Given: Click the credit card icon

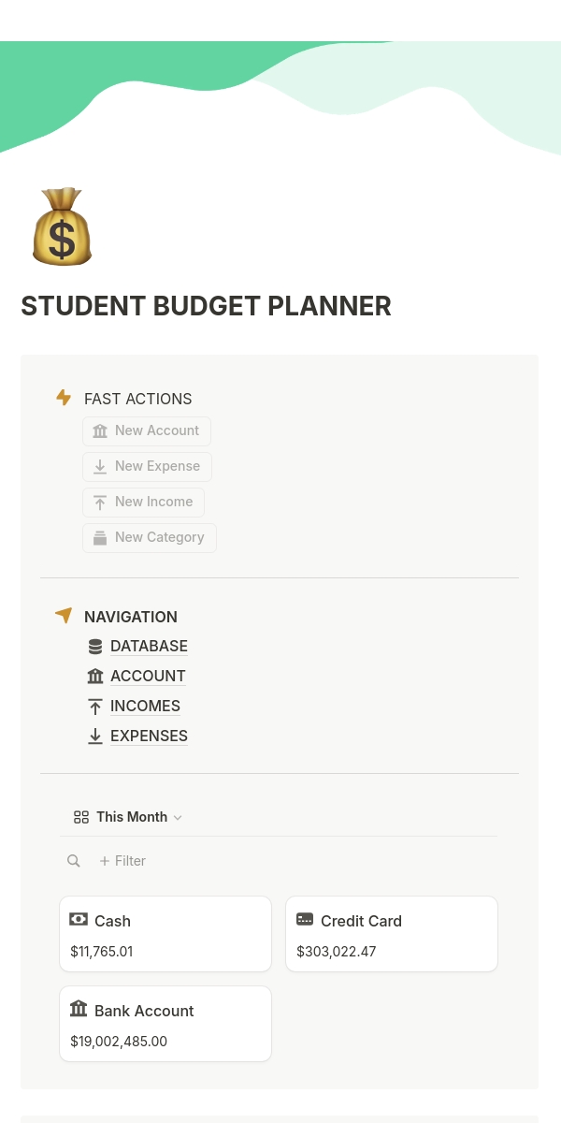Looking at the screenshot, I should pyautogui.click(x=305, y=920).
